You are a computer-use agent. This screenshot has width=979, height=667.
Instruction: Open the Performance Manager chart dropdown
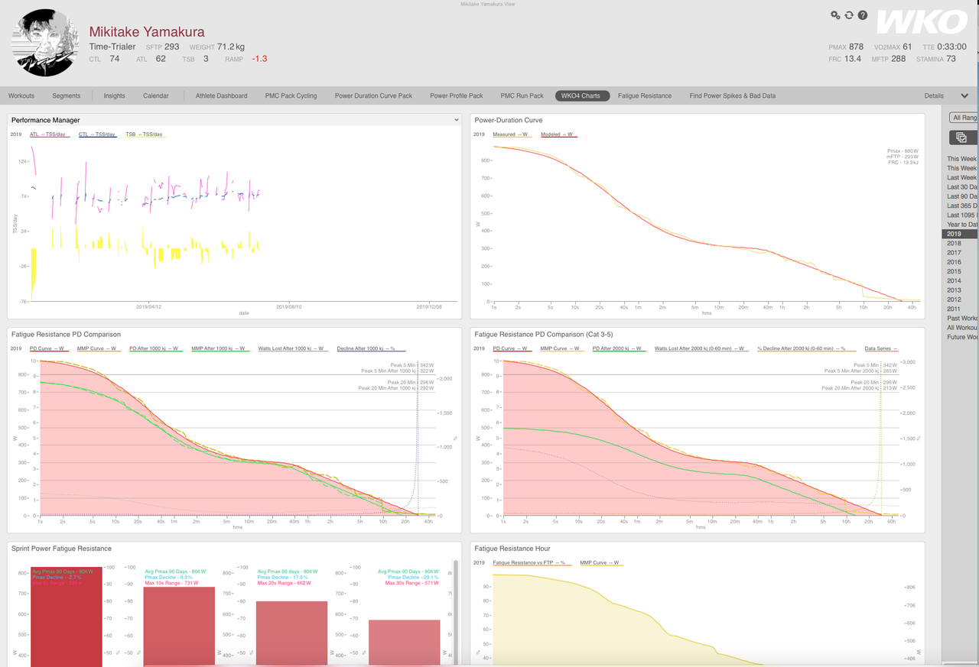[x=457, y=120]
